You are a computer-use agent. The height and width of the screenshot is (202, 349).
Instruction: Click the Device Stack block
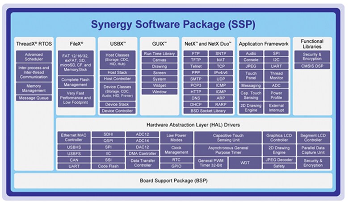(x=118, y=104)
